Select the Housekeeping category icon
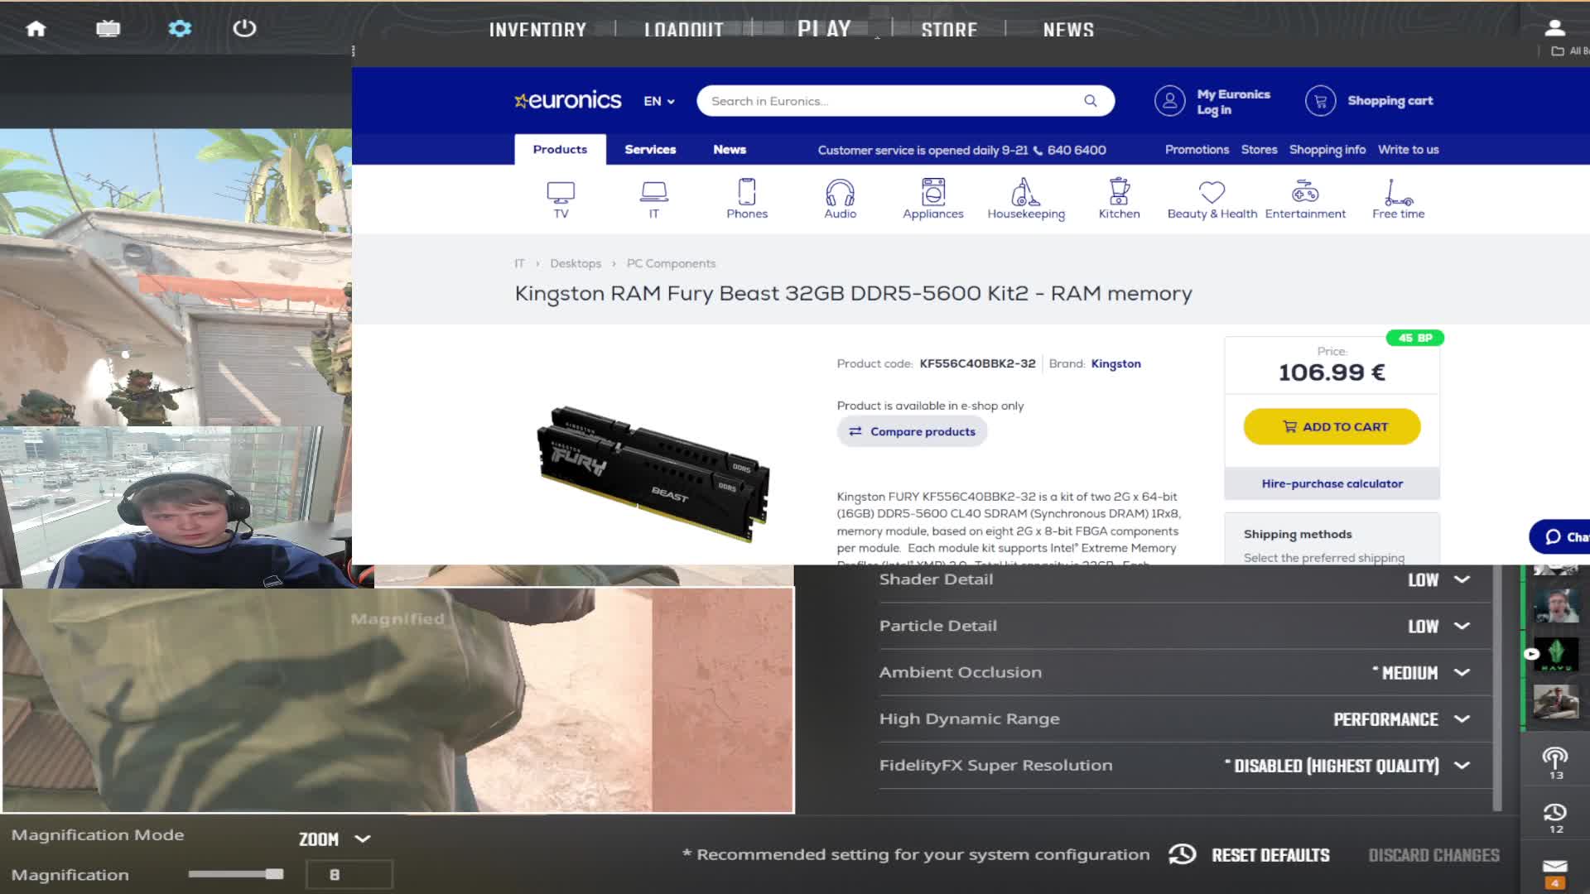 coord(1025,191)
